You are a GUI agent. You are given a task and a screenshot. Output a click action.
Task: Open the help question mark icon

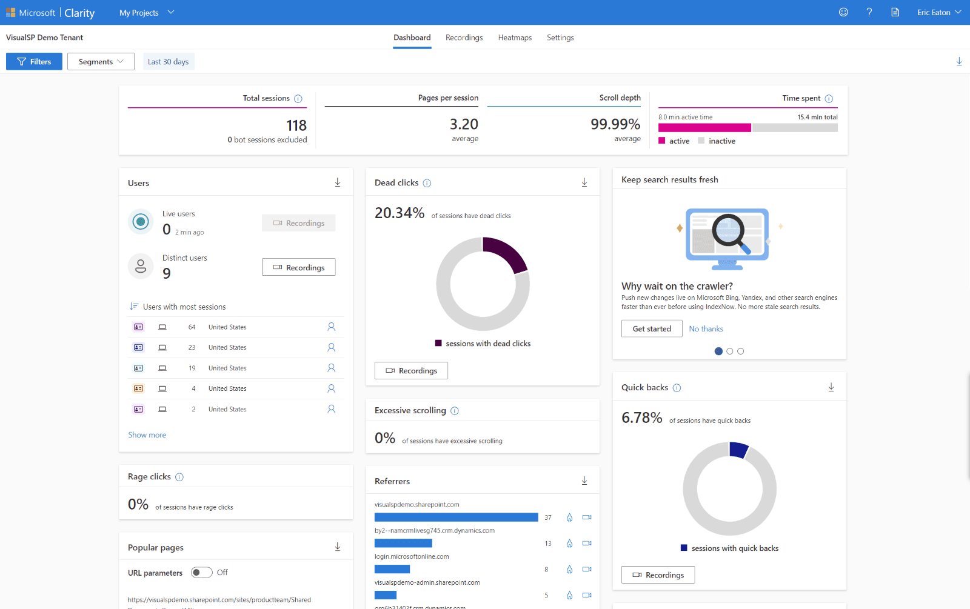click(869, 12)
